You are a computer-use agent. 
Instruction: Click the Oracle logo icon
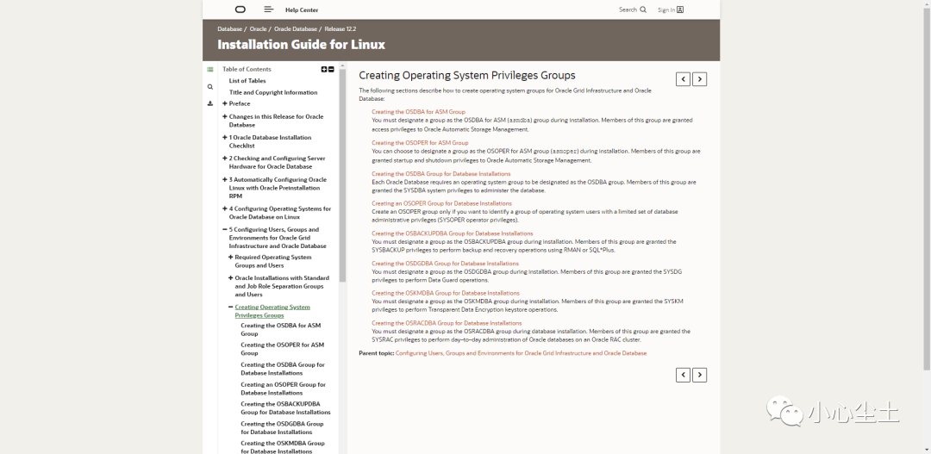(240, 9)
